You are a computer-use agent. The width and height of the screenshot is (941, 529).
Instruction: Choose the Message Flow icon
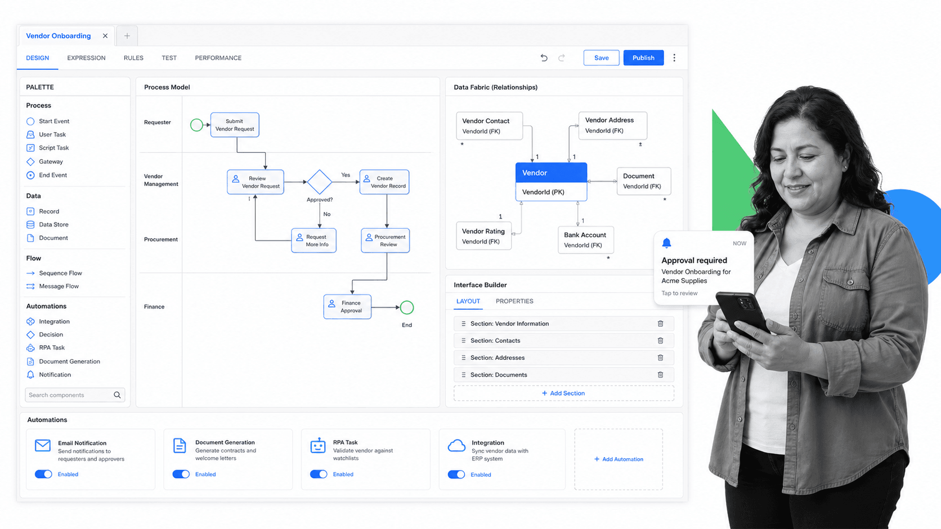pos(30,287)
